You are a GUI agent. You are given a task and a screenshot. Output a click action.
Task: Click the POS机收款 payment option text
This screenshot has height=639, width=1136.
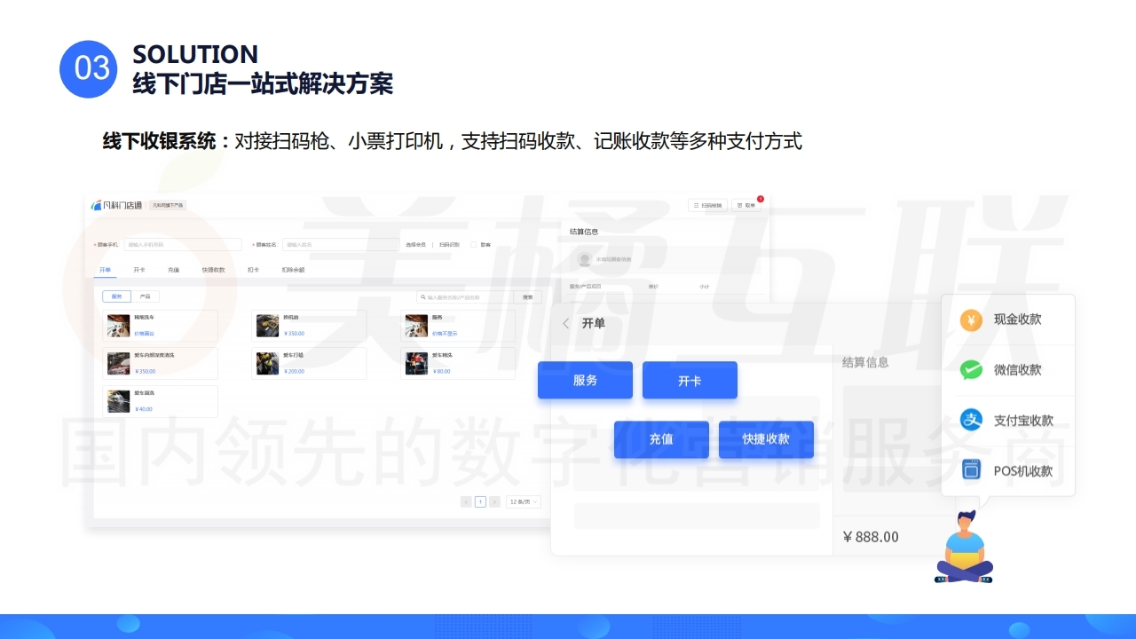[1023, 471]
